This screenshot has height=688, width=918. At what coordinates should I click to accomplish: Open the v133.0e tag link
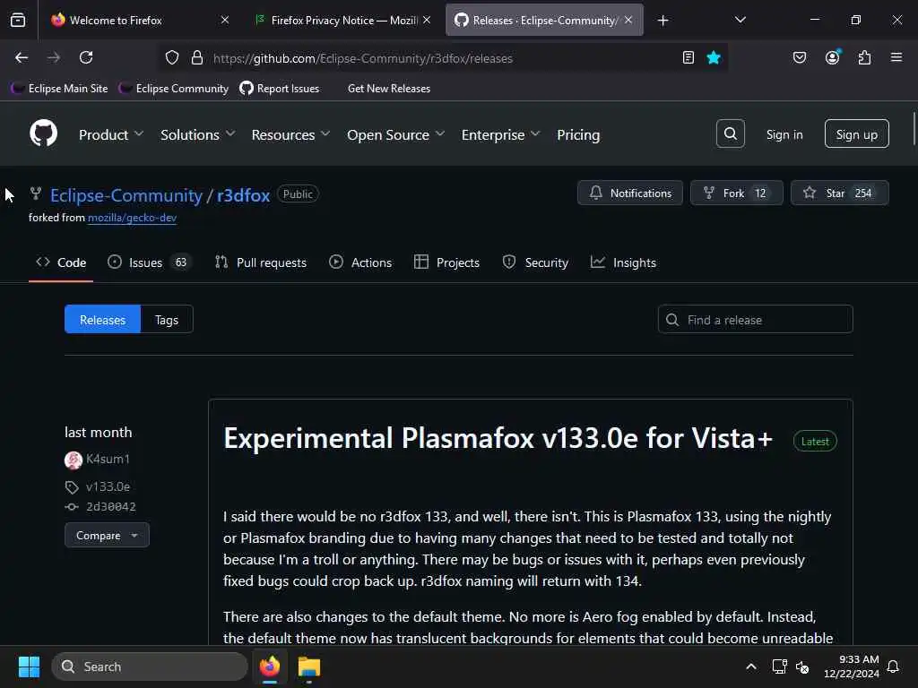[108, 486]
